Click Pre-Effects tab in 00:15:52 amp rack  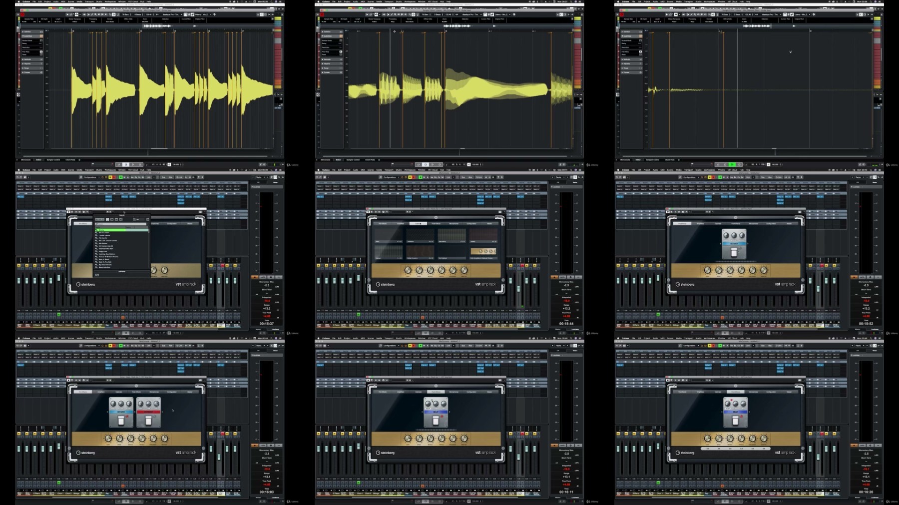pos(682,223)
